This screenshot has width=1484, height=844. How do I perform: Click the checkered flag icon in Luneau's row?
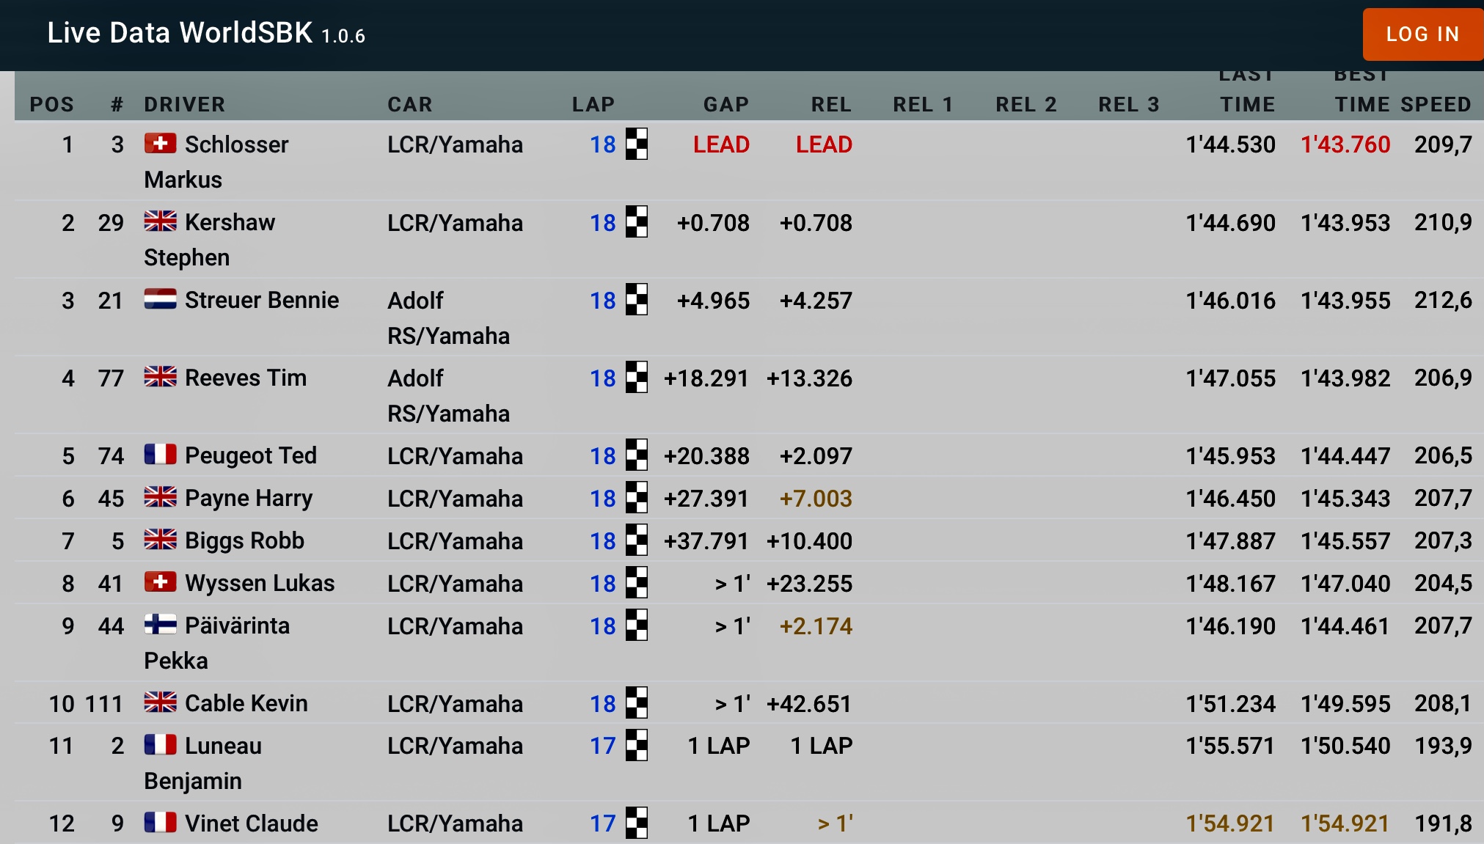[x=637, y=745]
